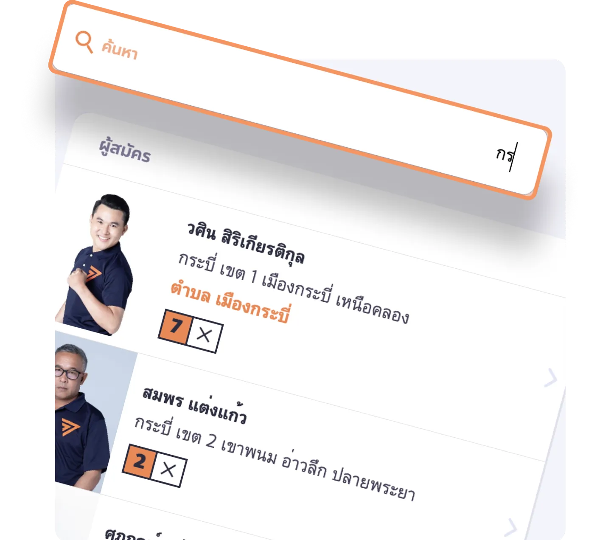
Task: Click the X box beside number 2
Action: pyautogui.click(x=168, y=470)
